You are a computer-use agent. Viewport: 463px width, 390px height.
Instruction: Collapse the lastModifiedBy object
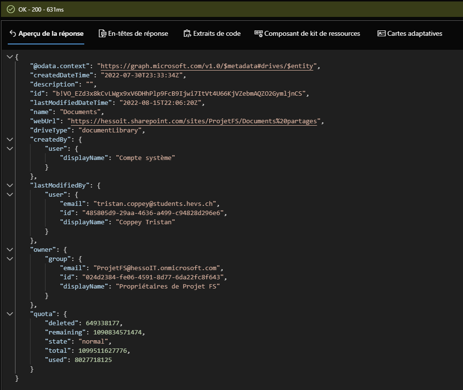[10, 185]
